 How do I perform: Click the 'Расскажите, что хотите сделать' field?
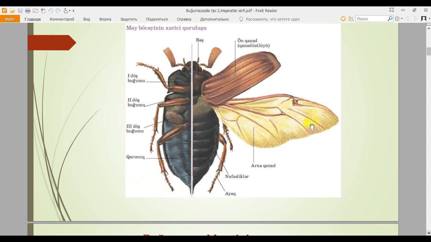(273, 19)
